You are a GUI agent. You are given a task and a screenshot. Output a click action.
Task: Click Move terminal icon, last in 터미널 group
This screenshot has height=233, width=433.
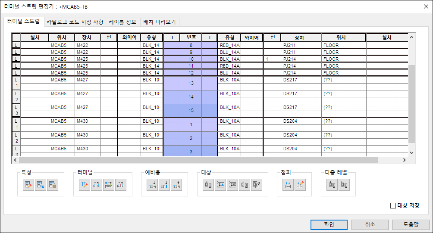(x=121, y=185)
